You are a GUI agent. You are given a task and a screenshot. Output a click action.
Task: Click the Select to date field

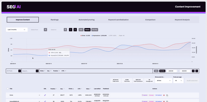(x=56, y=30)
